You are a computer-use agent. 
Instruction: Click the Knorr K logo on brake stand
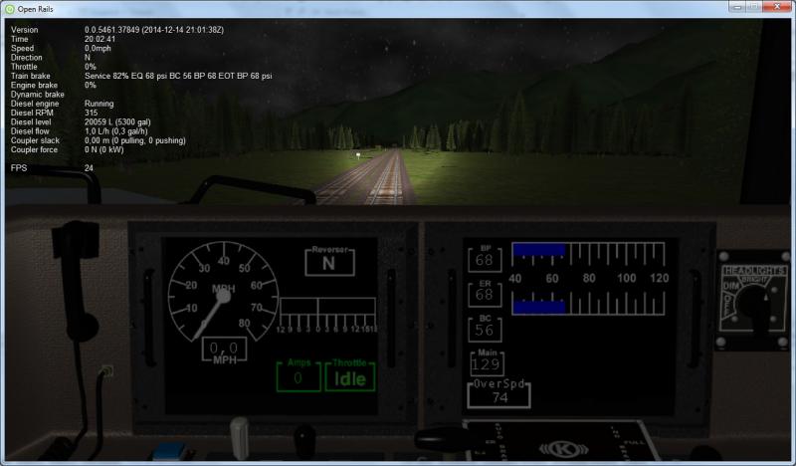pyautogui.click(x=564, y=449)
